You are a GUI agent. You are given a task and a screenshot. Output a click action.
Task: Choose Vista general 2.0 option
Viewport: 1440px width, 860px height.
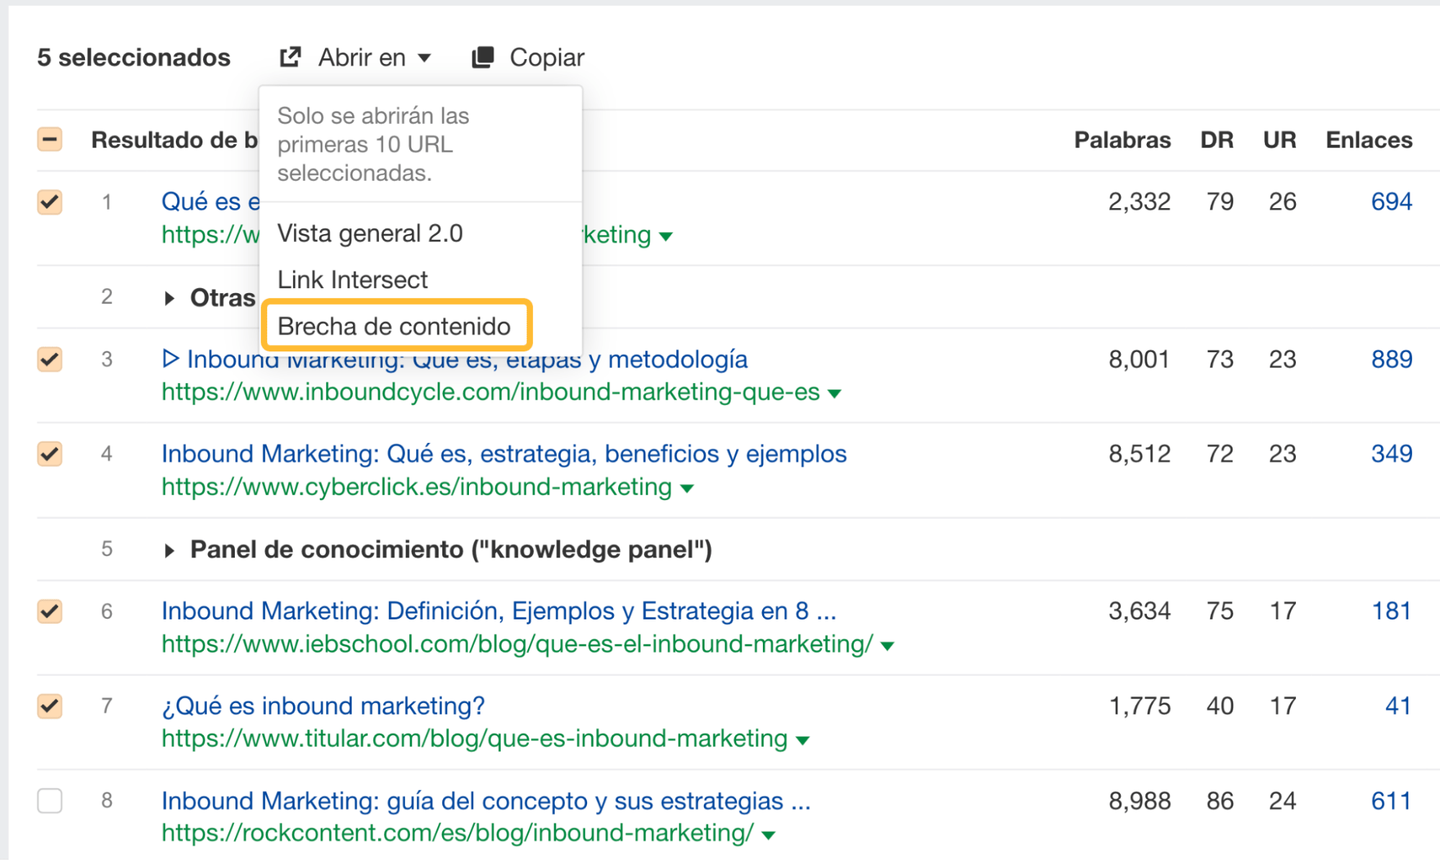(370, 233)
